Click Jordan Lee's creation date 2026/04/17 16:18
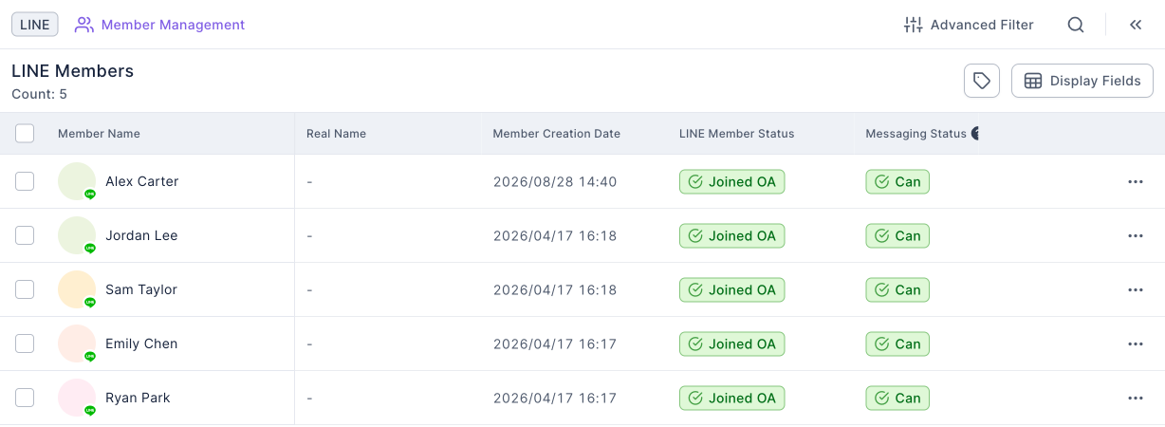This screenshot has width=1165, height=427. pyautogui.click(x=555, y=235)
